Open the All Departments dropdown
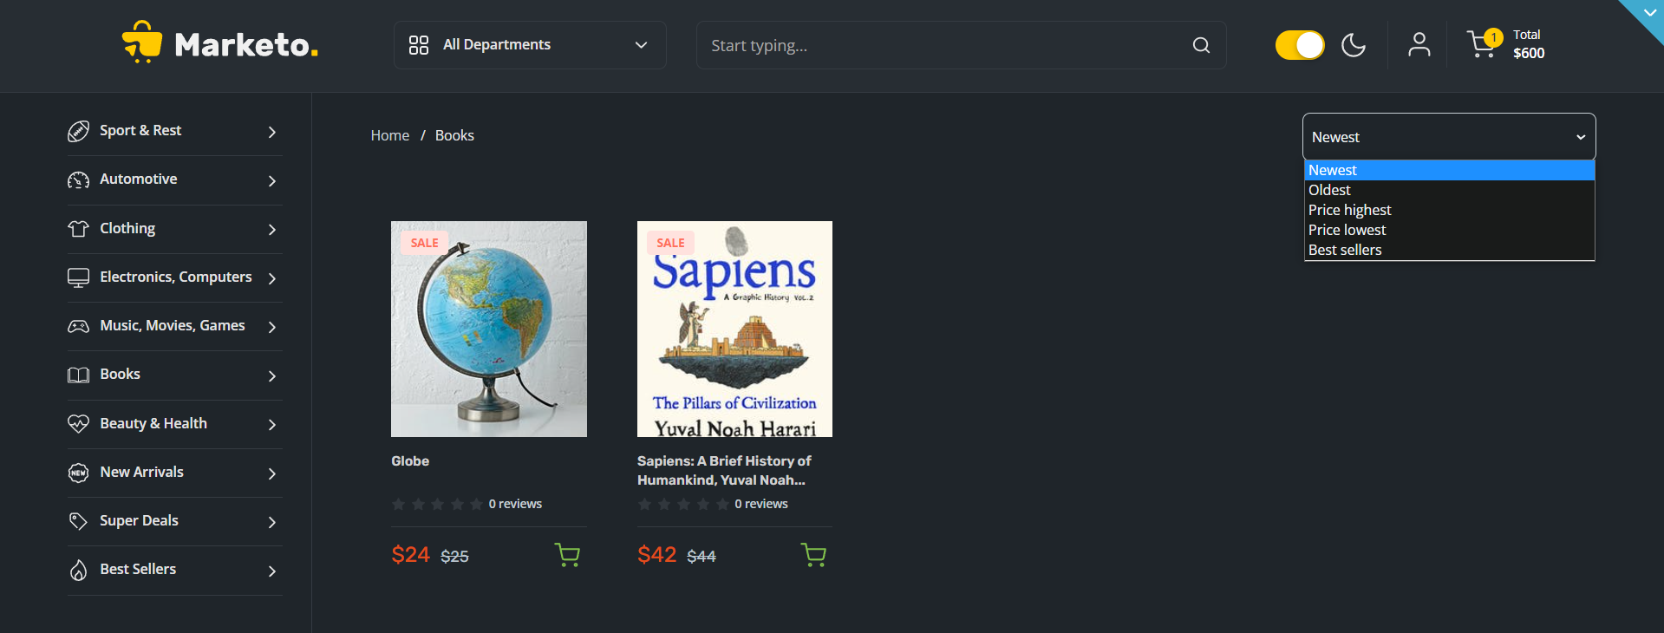1664x633 pixels. (x=530, y=45)
